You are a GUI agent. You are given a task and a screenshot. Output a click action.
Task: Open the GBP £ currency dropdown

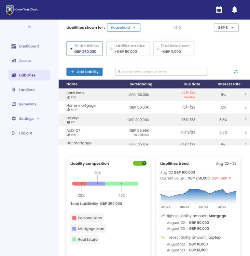(x=226, y=28)
